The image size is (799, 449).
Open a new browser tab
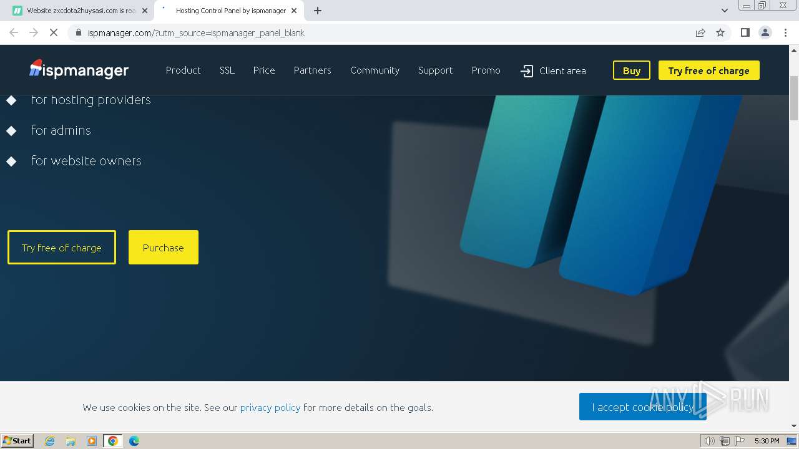(318, 11)
